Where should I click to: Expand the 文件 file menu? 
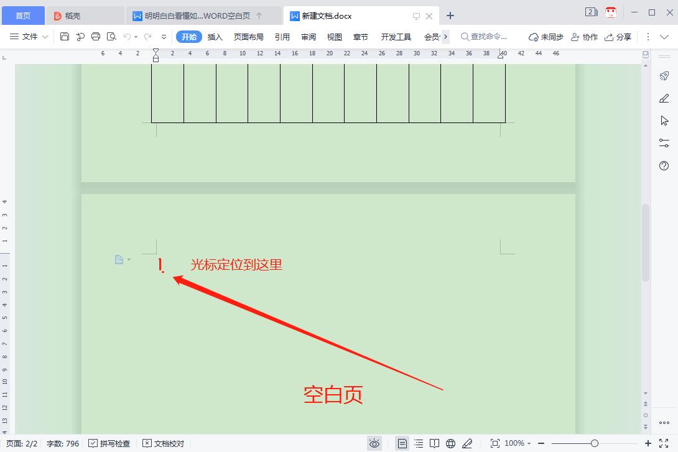click(29, 37)
